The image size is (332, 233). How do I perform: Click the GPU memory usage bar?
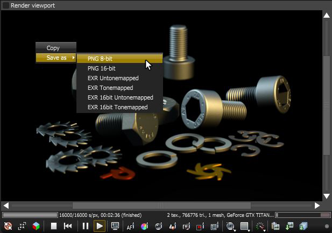302,215
